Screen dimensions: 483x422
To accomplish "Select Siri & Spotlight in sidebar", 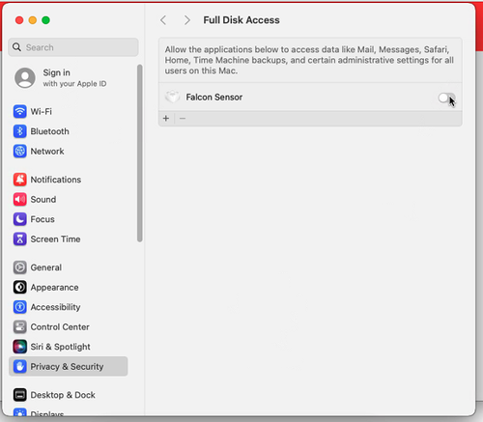I will click(69, 347).
